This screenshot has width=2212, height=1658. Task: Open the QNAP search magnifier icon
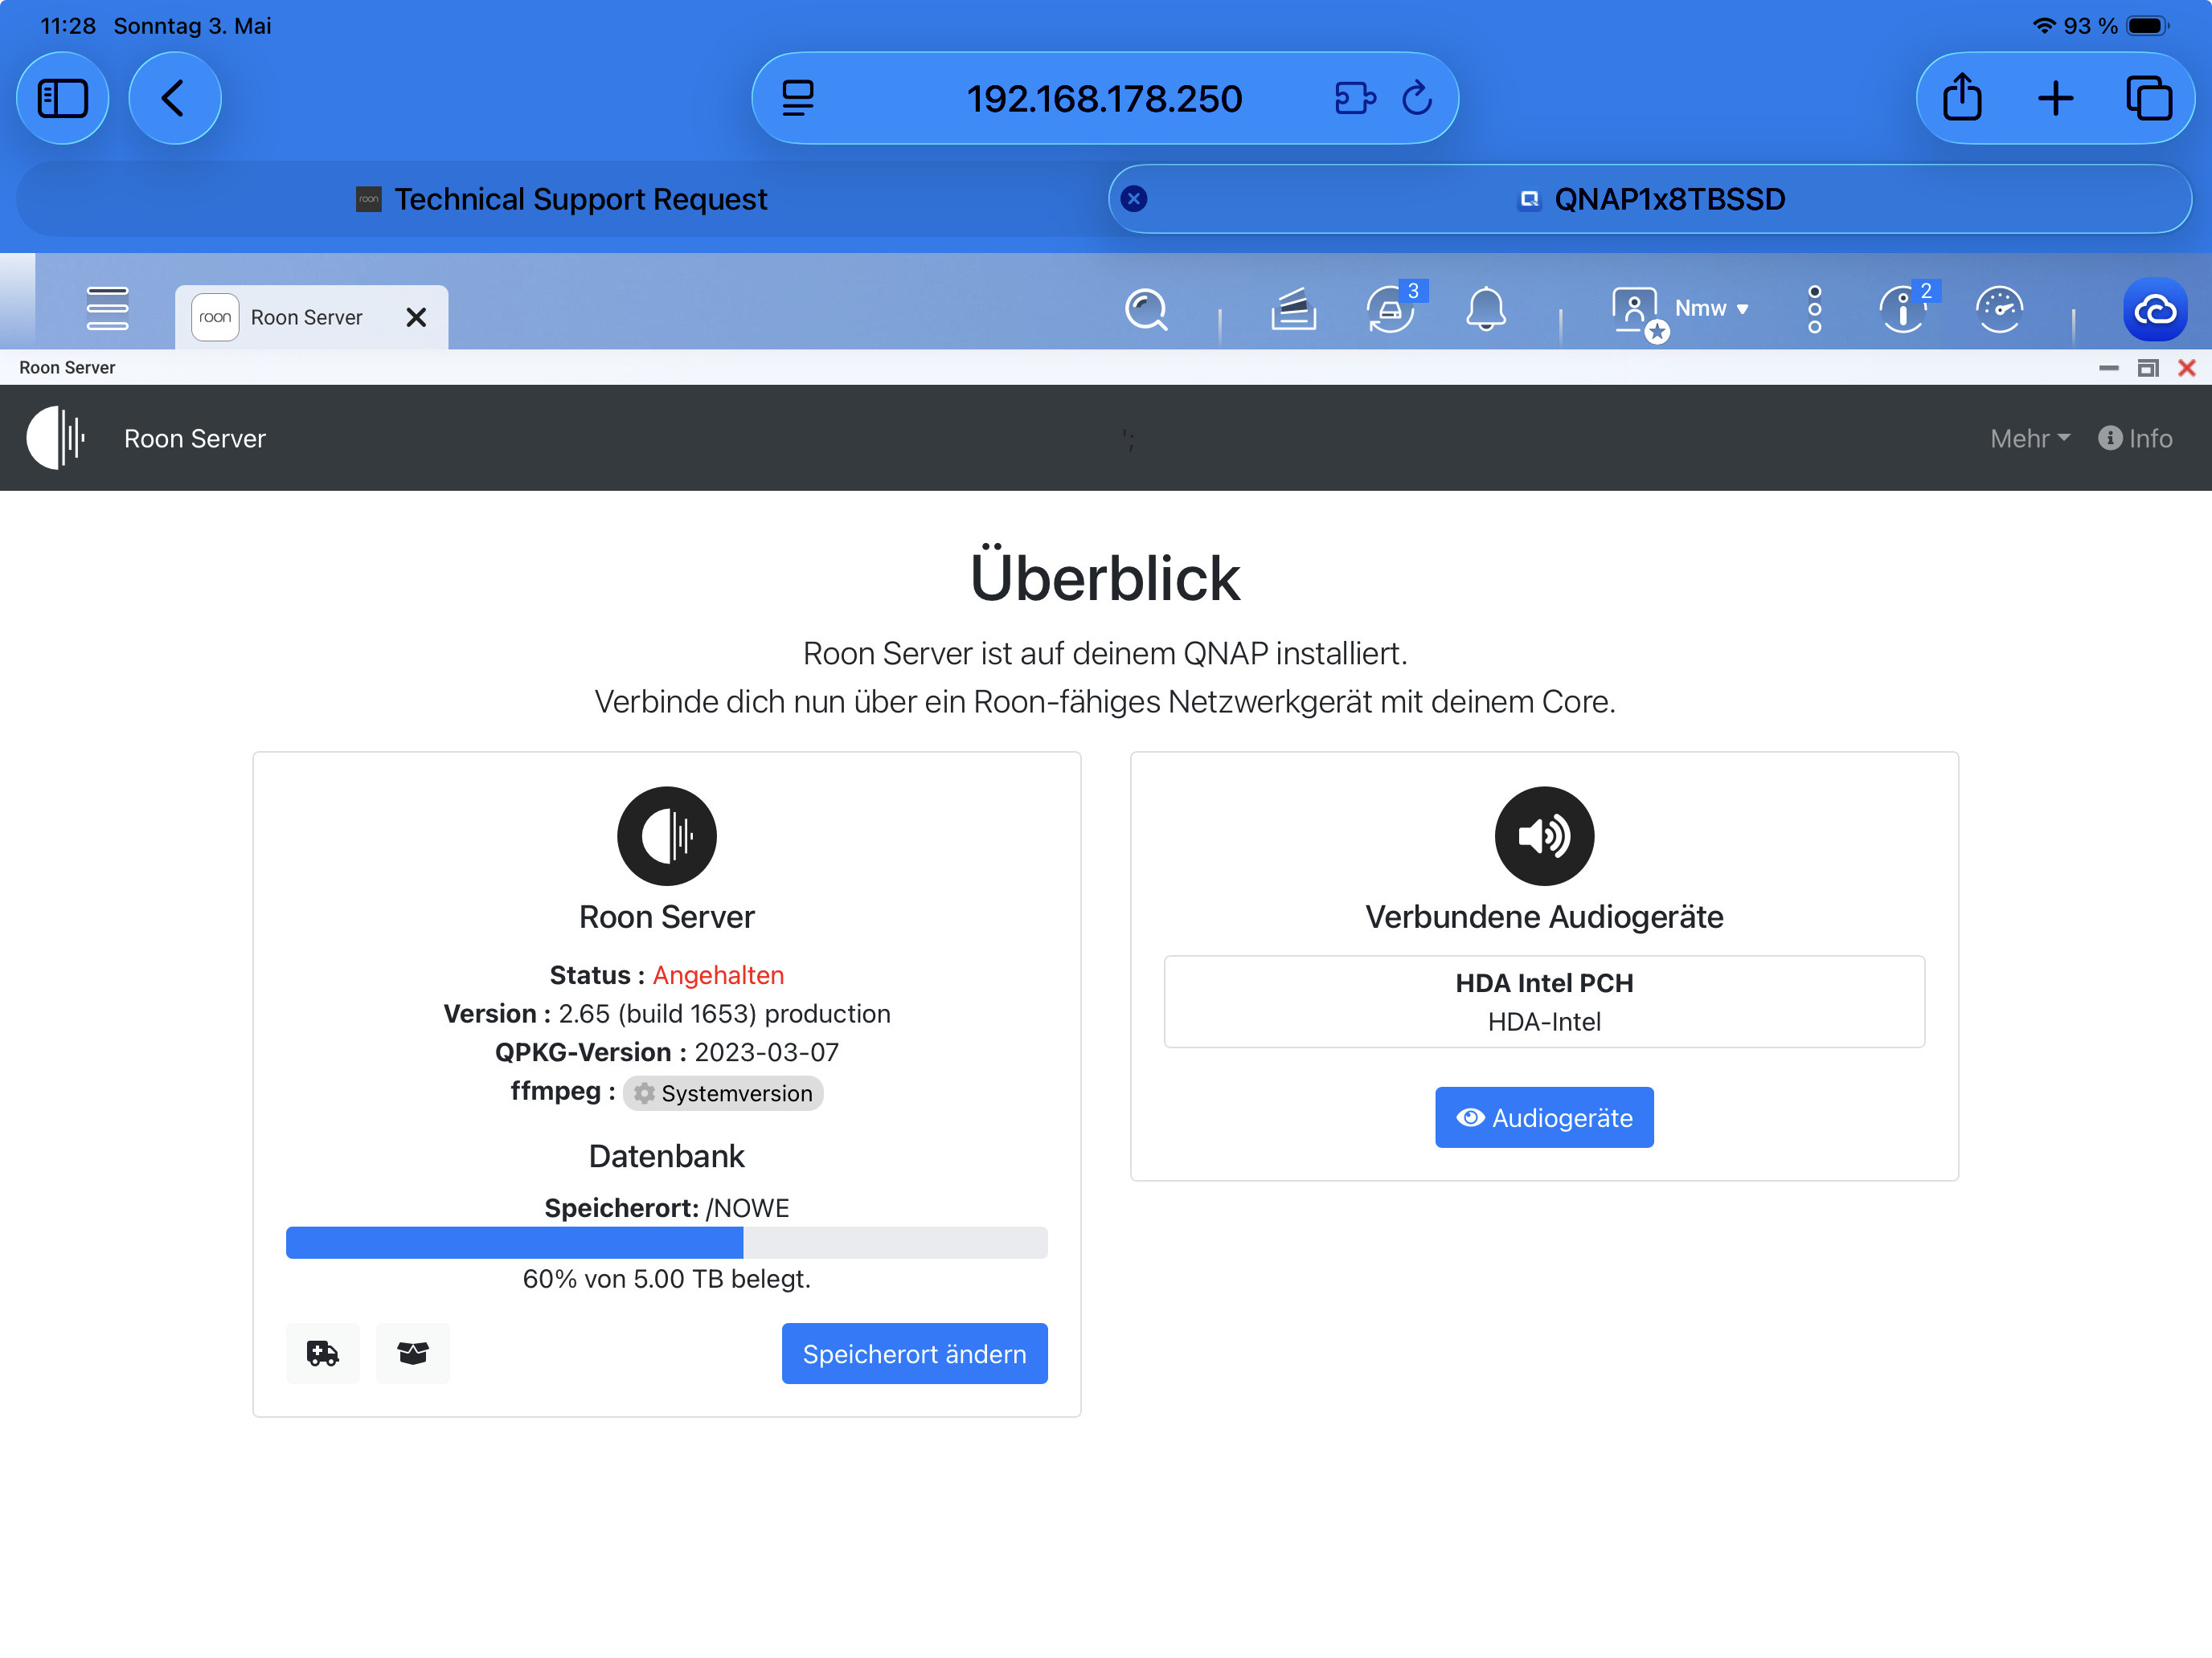[1146, 310]
